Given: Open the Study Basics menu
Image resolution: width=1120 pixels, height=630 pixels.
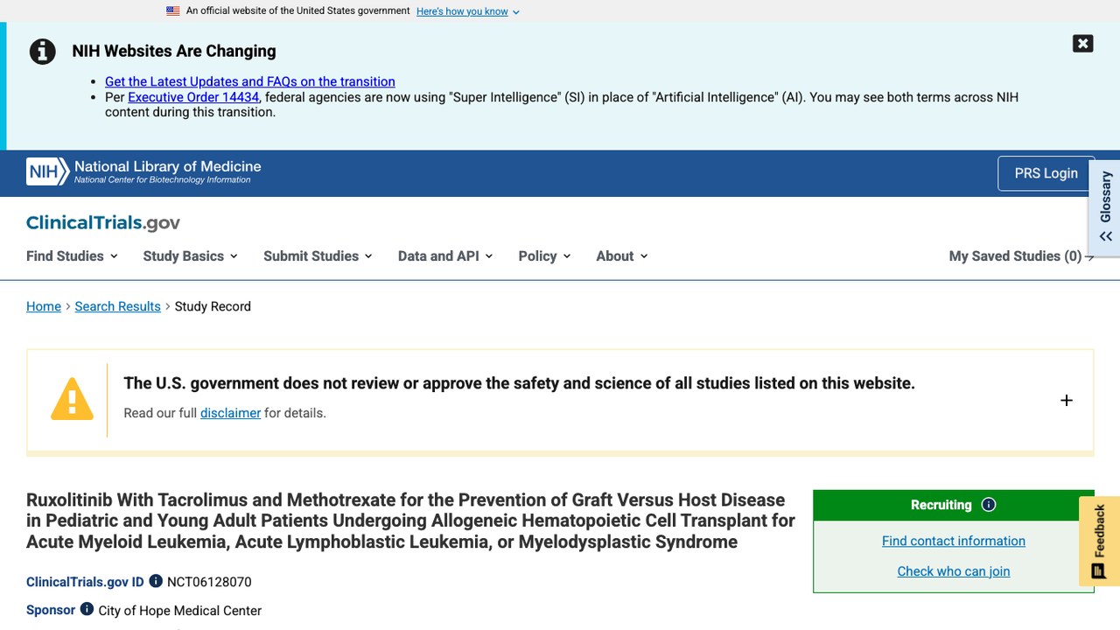Looking at the screenshot, I should click(191, 256).
